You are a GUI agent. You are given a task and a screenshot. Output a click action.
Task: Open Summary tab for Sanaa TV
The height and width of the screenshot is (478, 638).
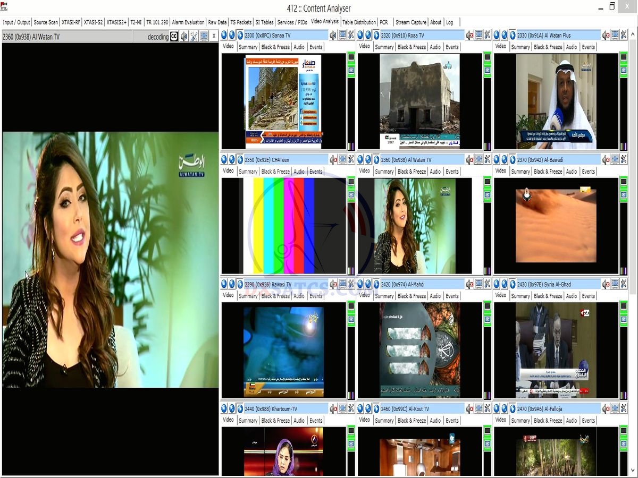pyautogui.click(x=248, y=47)
